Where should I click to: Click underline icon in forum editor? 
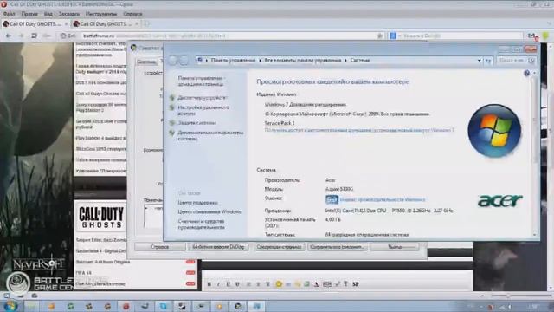coord(229,284)
